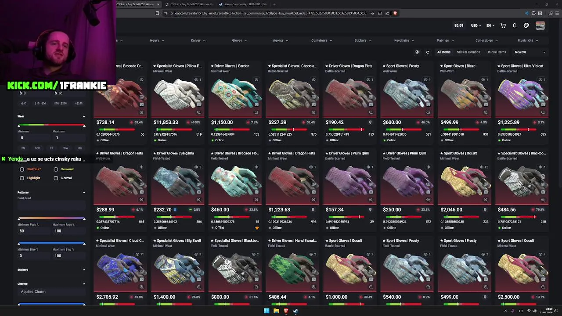Open the Music Kits category menu
This screenshot has height=316, width=562.
528,40
